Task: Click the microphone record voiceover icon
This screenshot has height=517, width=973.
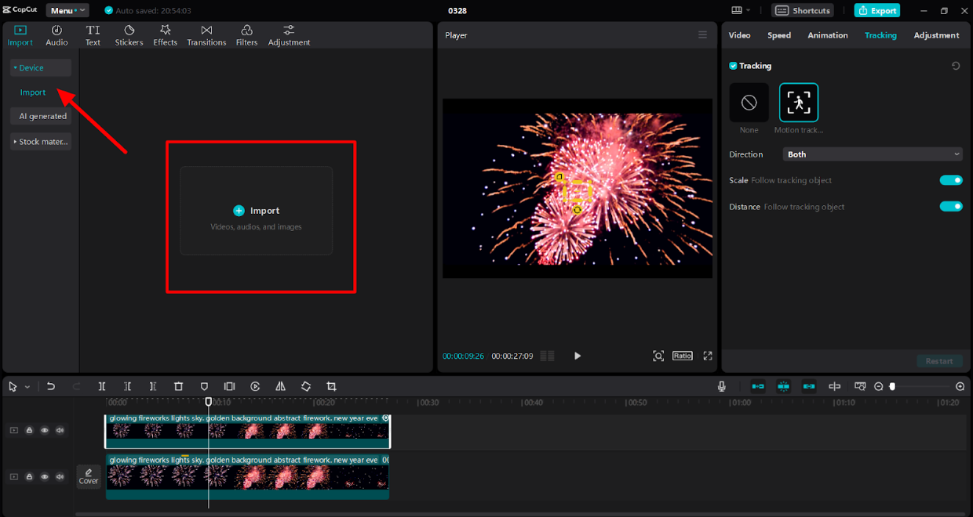Action: pyautogui.click(x=721, y=386)
